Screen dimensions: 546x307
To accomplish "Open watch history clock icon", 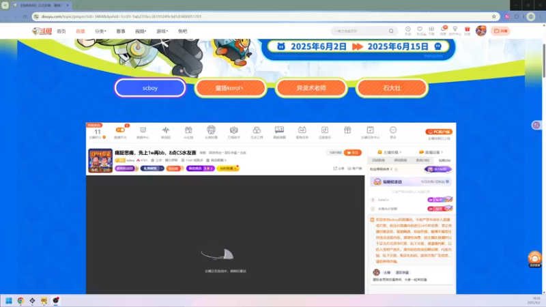I will click(x=407, y=31).
